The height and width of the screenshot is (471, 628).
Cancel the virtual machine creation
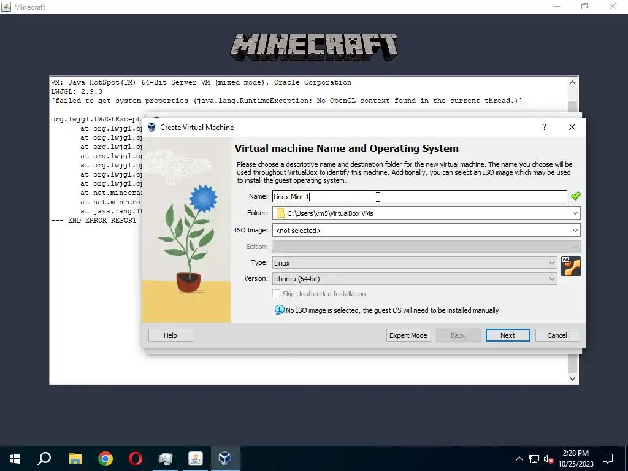557,335
